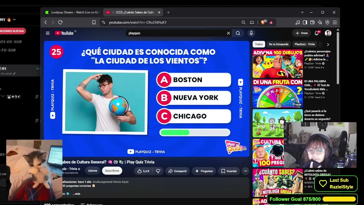Close the ¿Cuánto Sabes de Cultura tab

pyautogui.click(x=159, y=12)
